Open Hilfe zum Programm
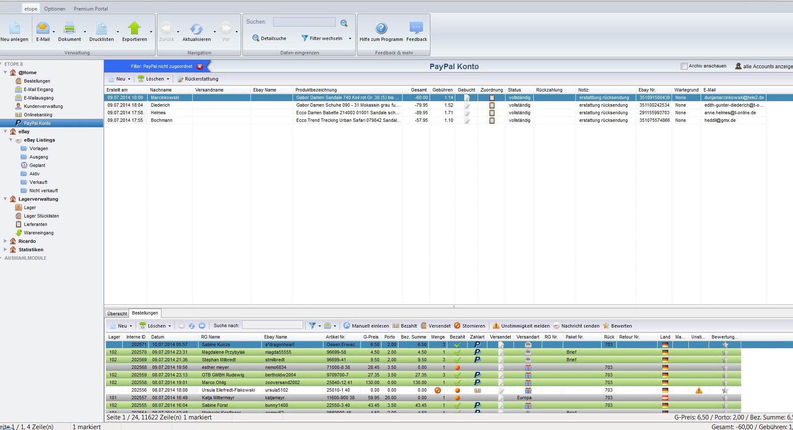This screenshot has width=793, height=430. [381, 29]
